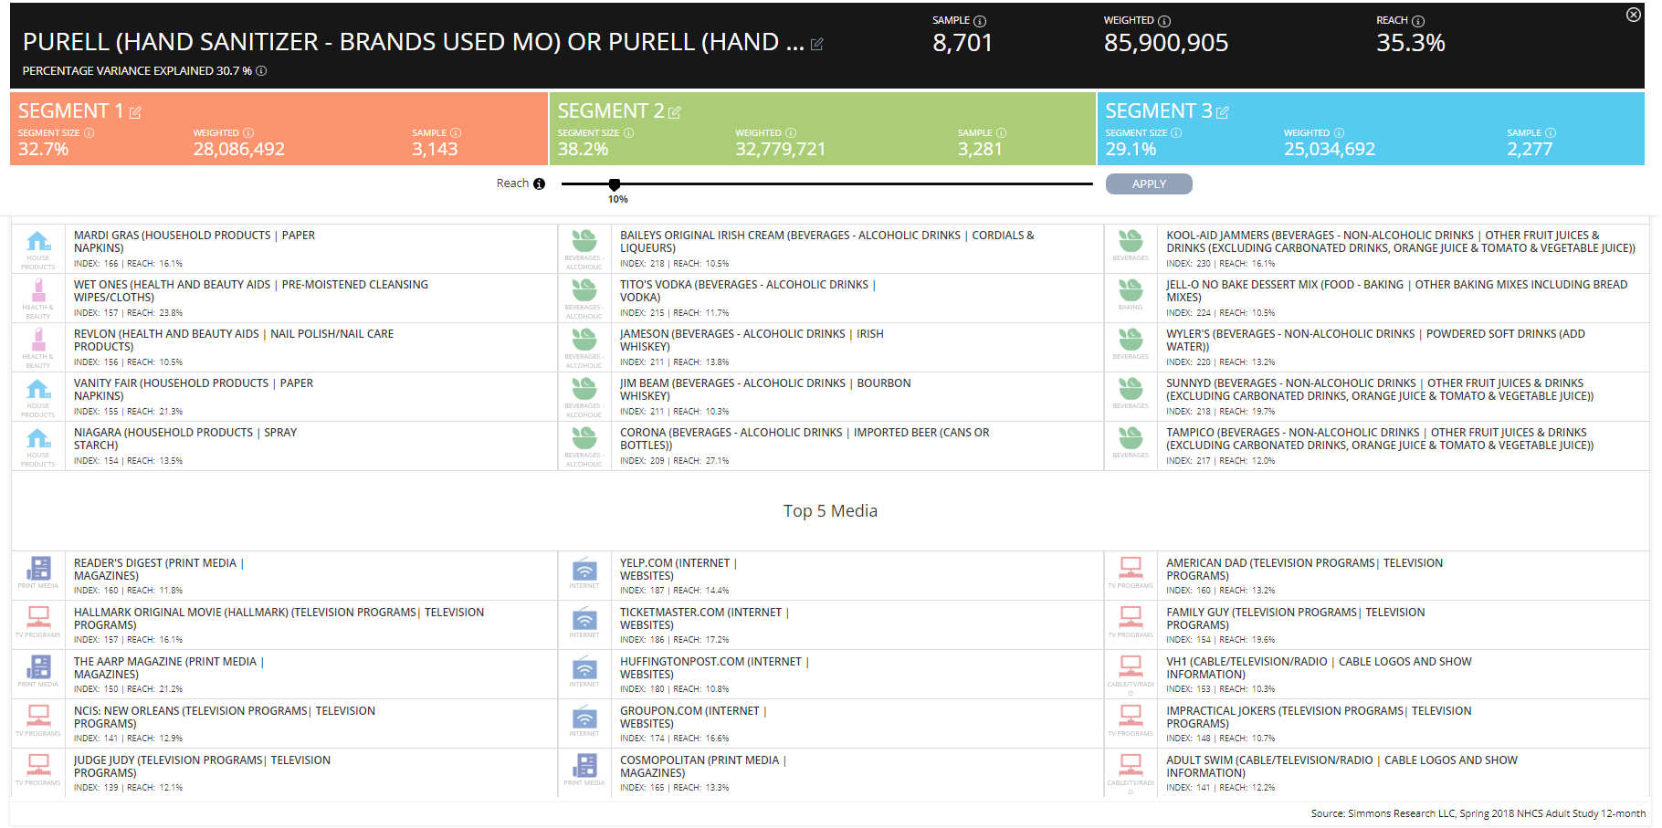Click the APPLY button

coord(1149,184)
